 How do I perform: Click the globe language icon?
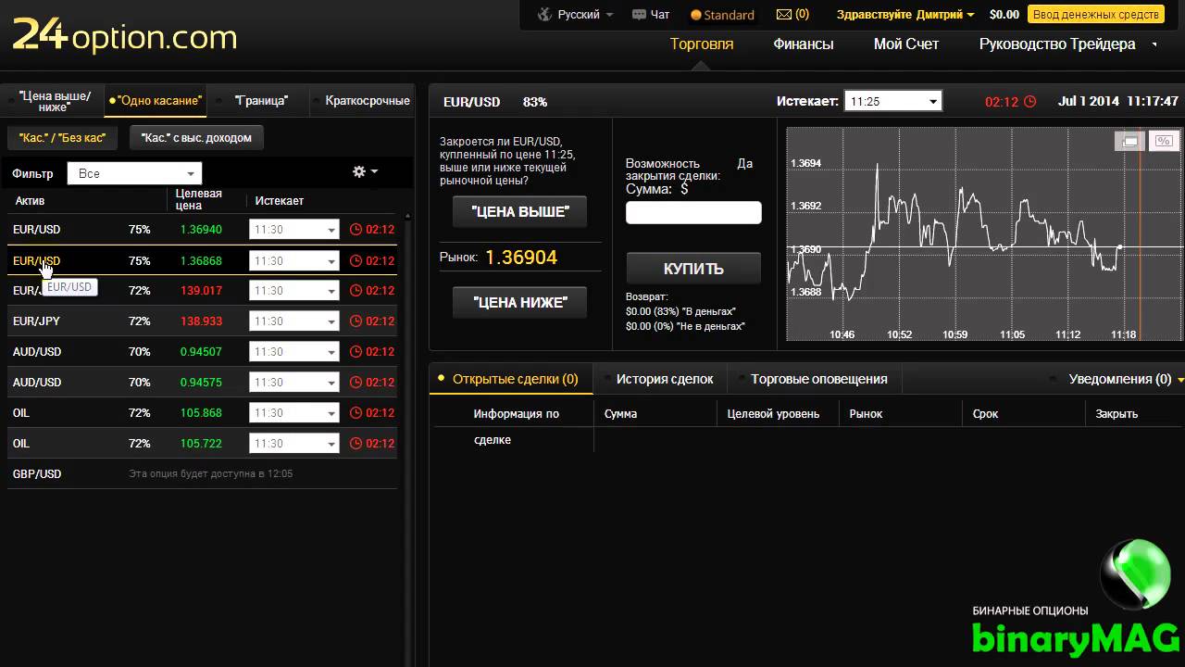[x=544, y=15]
